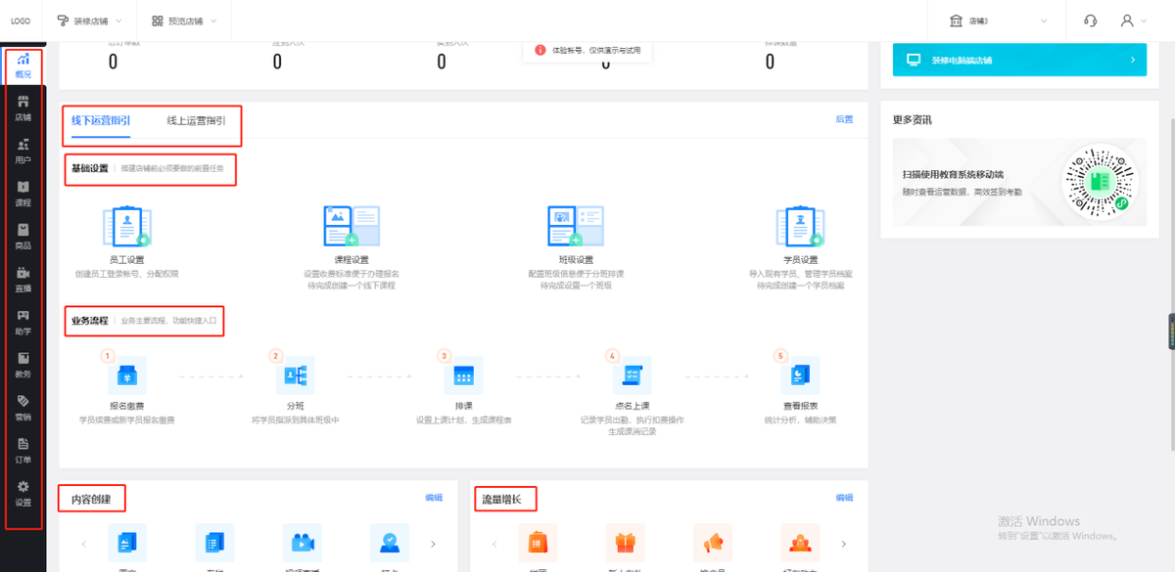Click the 课程设置 course setup icon
Screen dimensions: 1175x572
point(352,226)
